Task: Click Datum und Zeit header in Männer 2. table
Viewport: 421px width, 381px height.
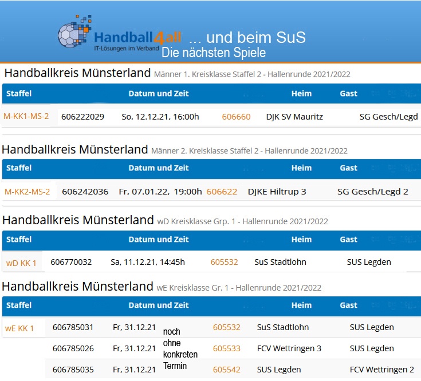Action: [159, 168]
